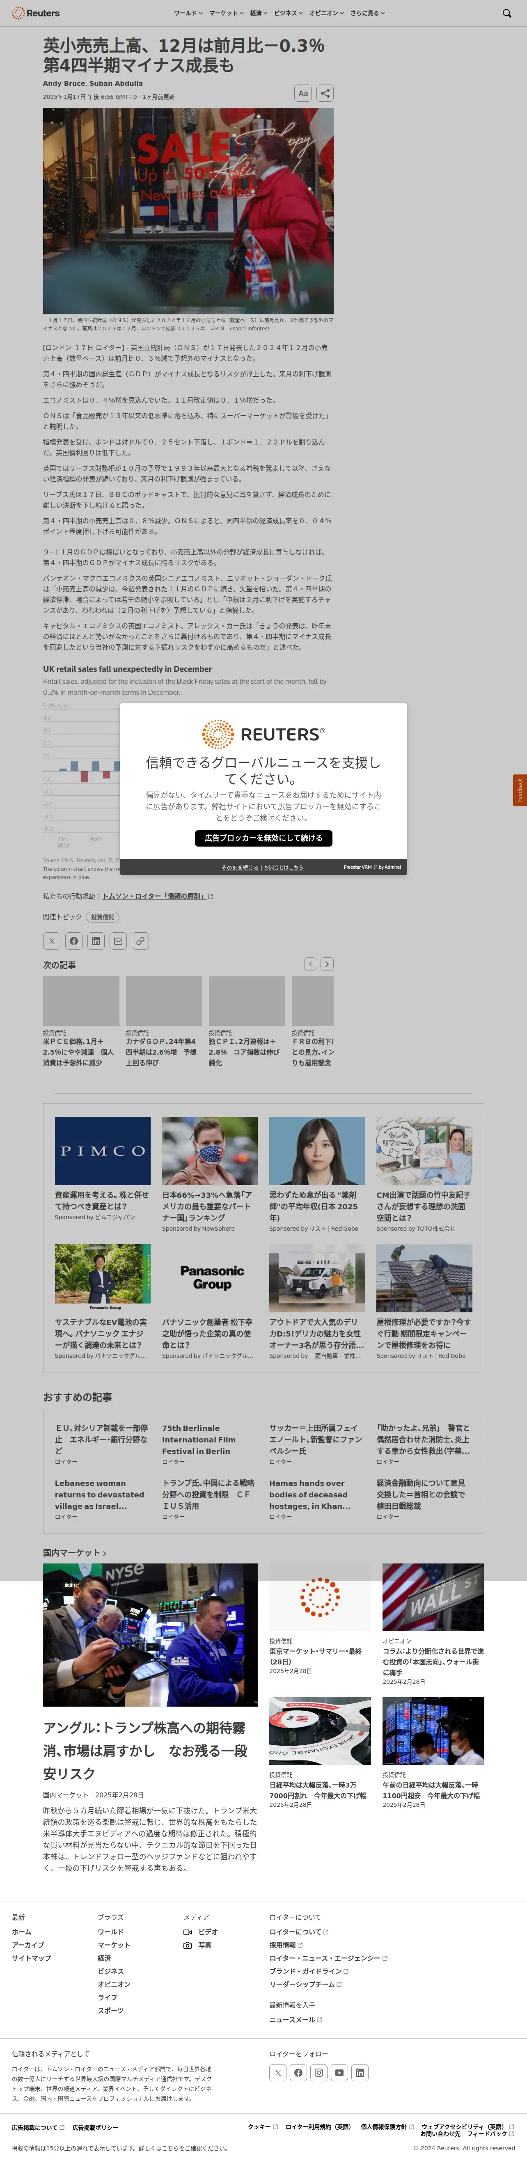Viewport: 527px width, 2163px height.
Task: Open the article share button near the headline
Action: pyautogui.click(x=325, y=93)
